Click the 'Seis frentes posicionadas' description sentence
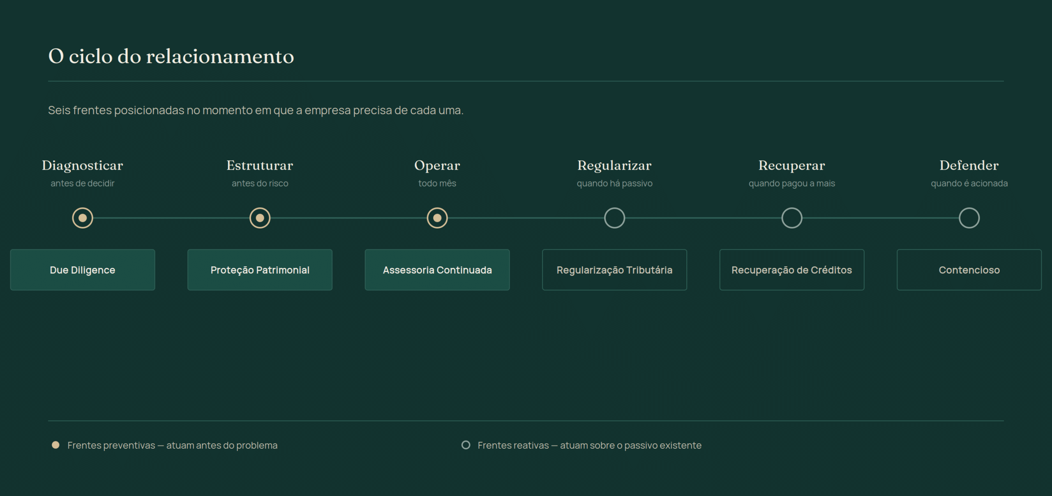 [256, 111]
